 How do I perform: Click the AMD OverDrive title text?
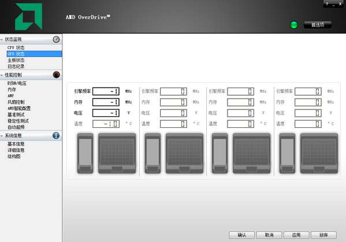click(88, 17)
